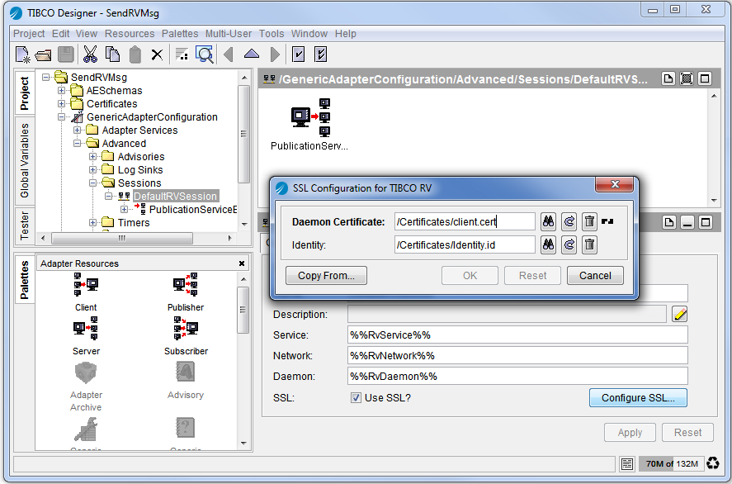Close the SSL Configuration dialog
Screen dimensions: 732x484
[614, 184]
